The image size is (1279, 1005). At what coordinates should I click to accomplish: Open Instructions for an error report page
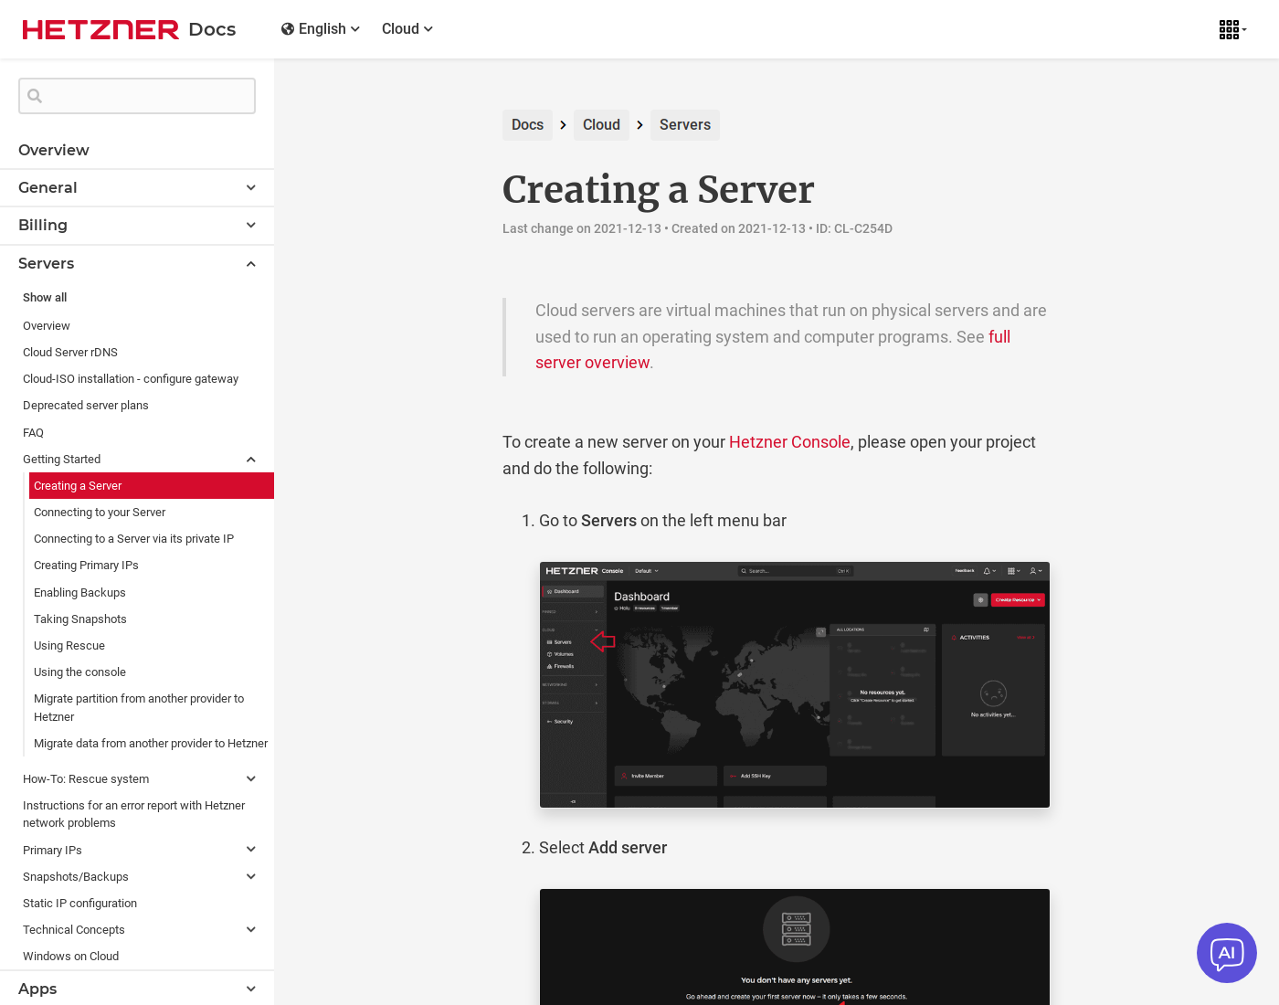coord(134,814)
